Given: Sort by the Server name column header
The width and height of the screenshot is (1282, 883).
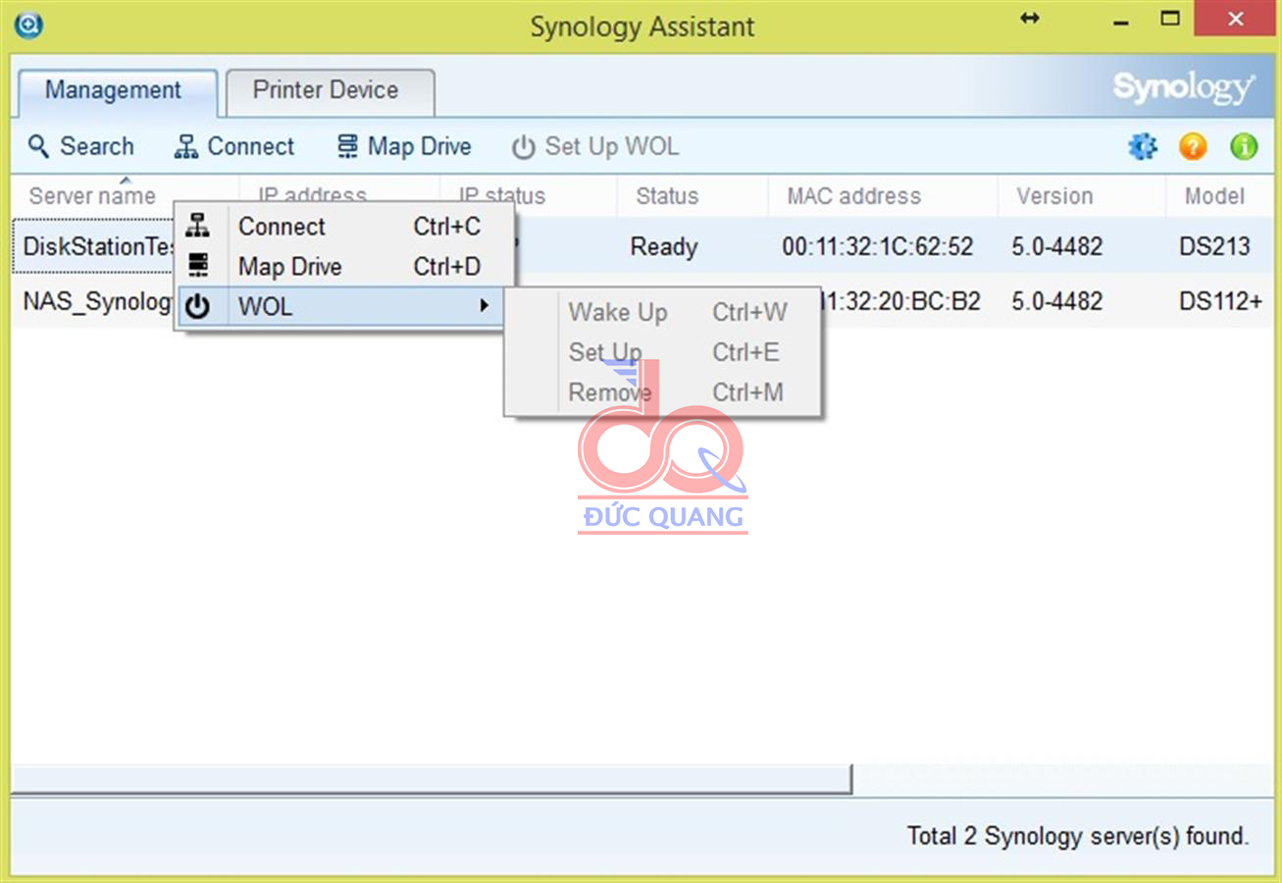Looking at the screenshot, I should click(x=92, y=196).
